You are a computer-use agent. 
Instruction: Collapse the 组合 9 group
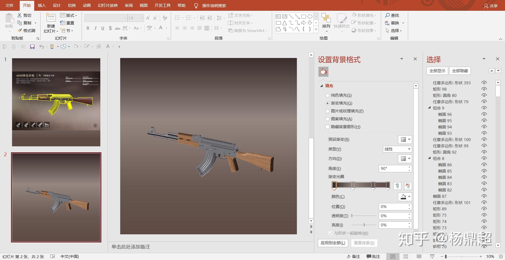[429, 108]
